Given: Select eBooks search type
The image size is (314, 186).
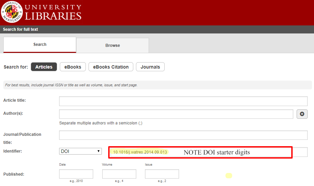Looking at the screenshot, I should 73,67.
